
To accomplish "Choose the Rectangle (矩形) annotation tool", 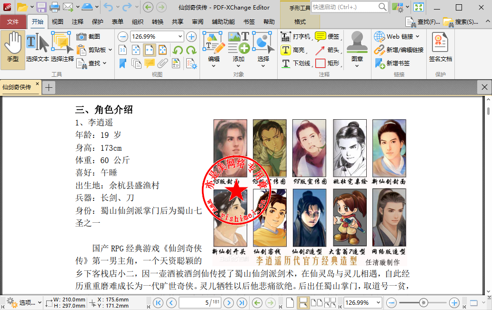I will click(x=327, y=63).
